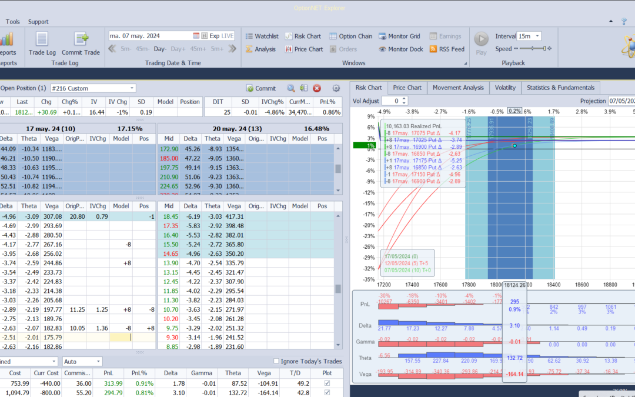635x397 pixels.
Task: Switch to Statistics & Fundamentals tab
Action: pos(560,88)
